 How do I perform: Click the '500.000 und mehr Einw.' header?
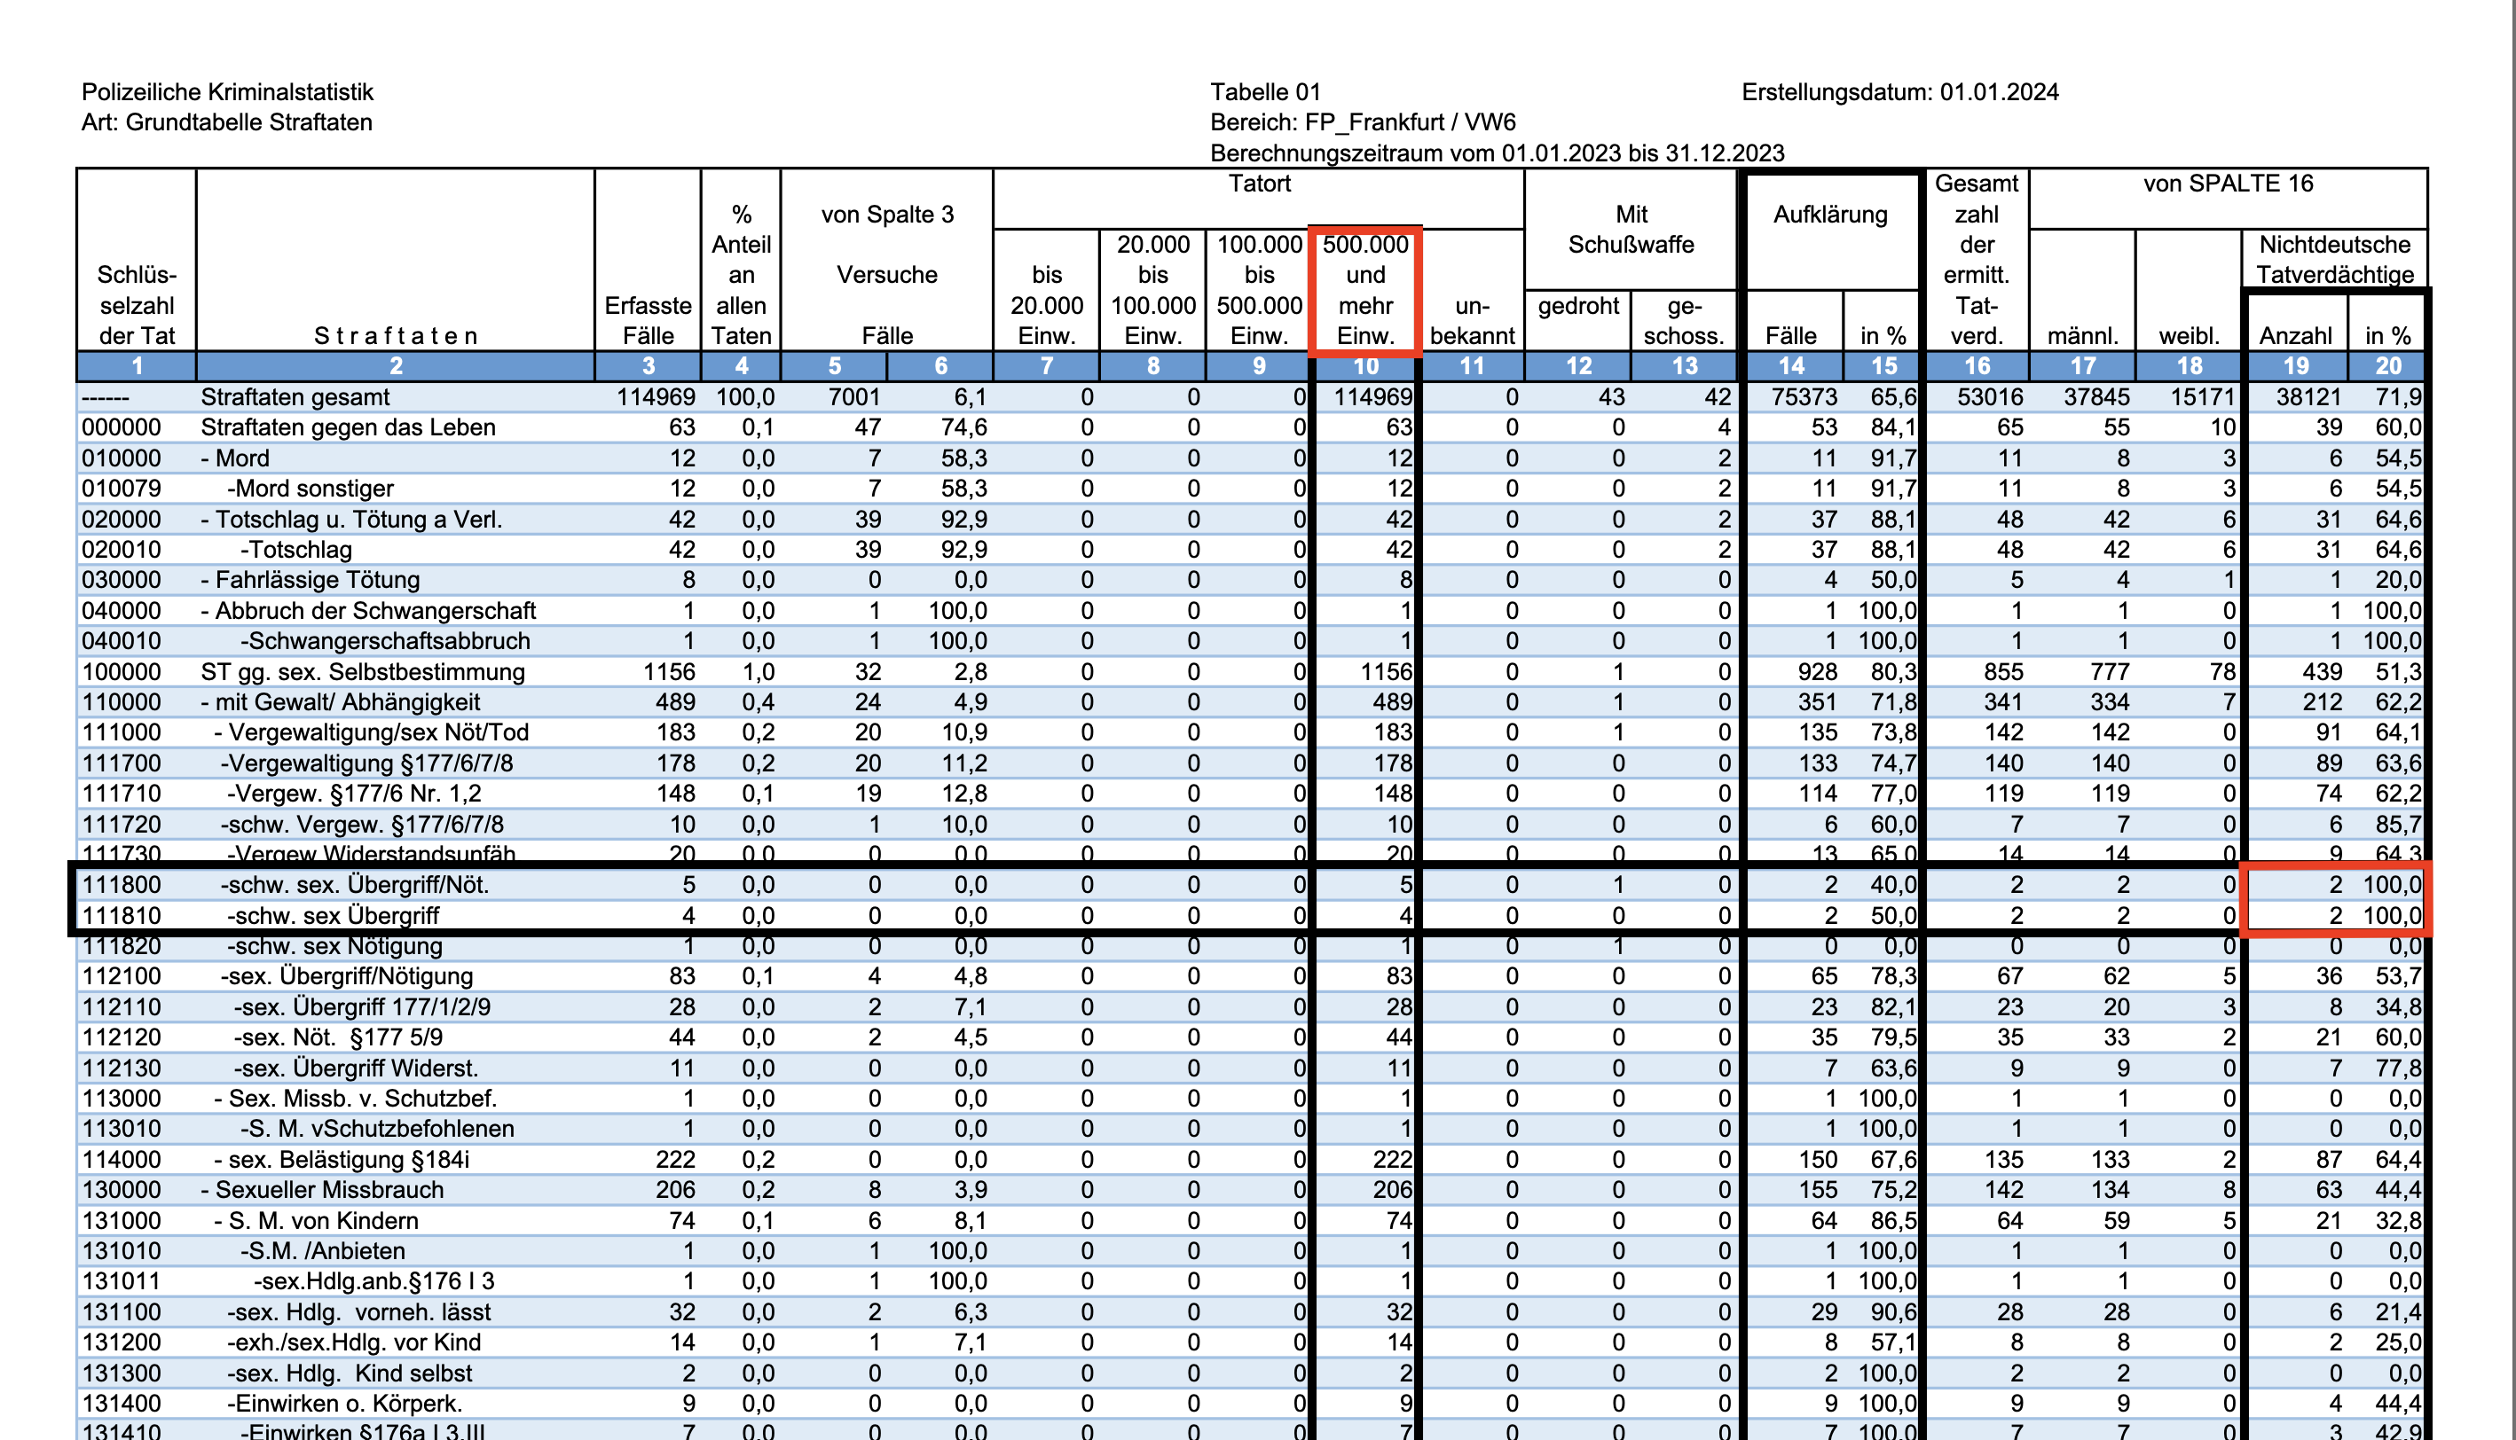pyautogui.click(x=1365, y=290)
